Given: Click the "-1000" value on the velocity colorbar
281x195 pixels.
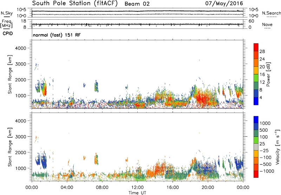Looking at the screenshot, I should tap(267, 171).
